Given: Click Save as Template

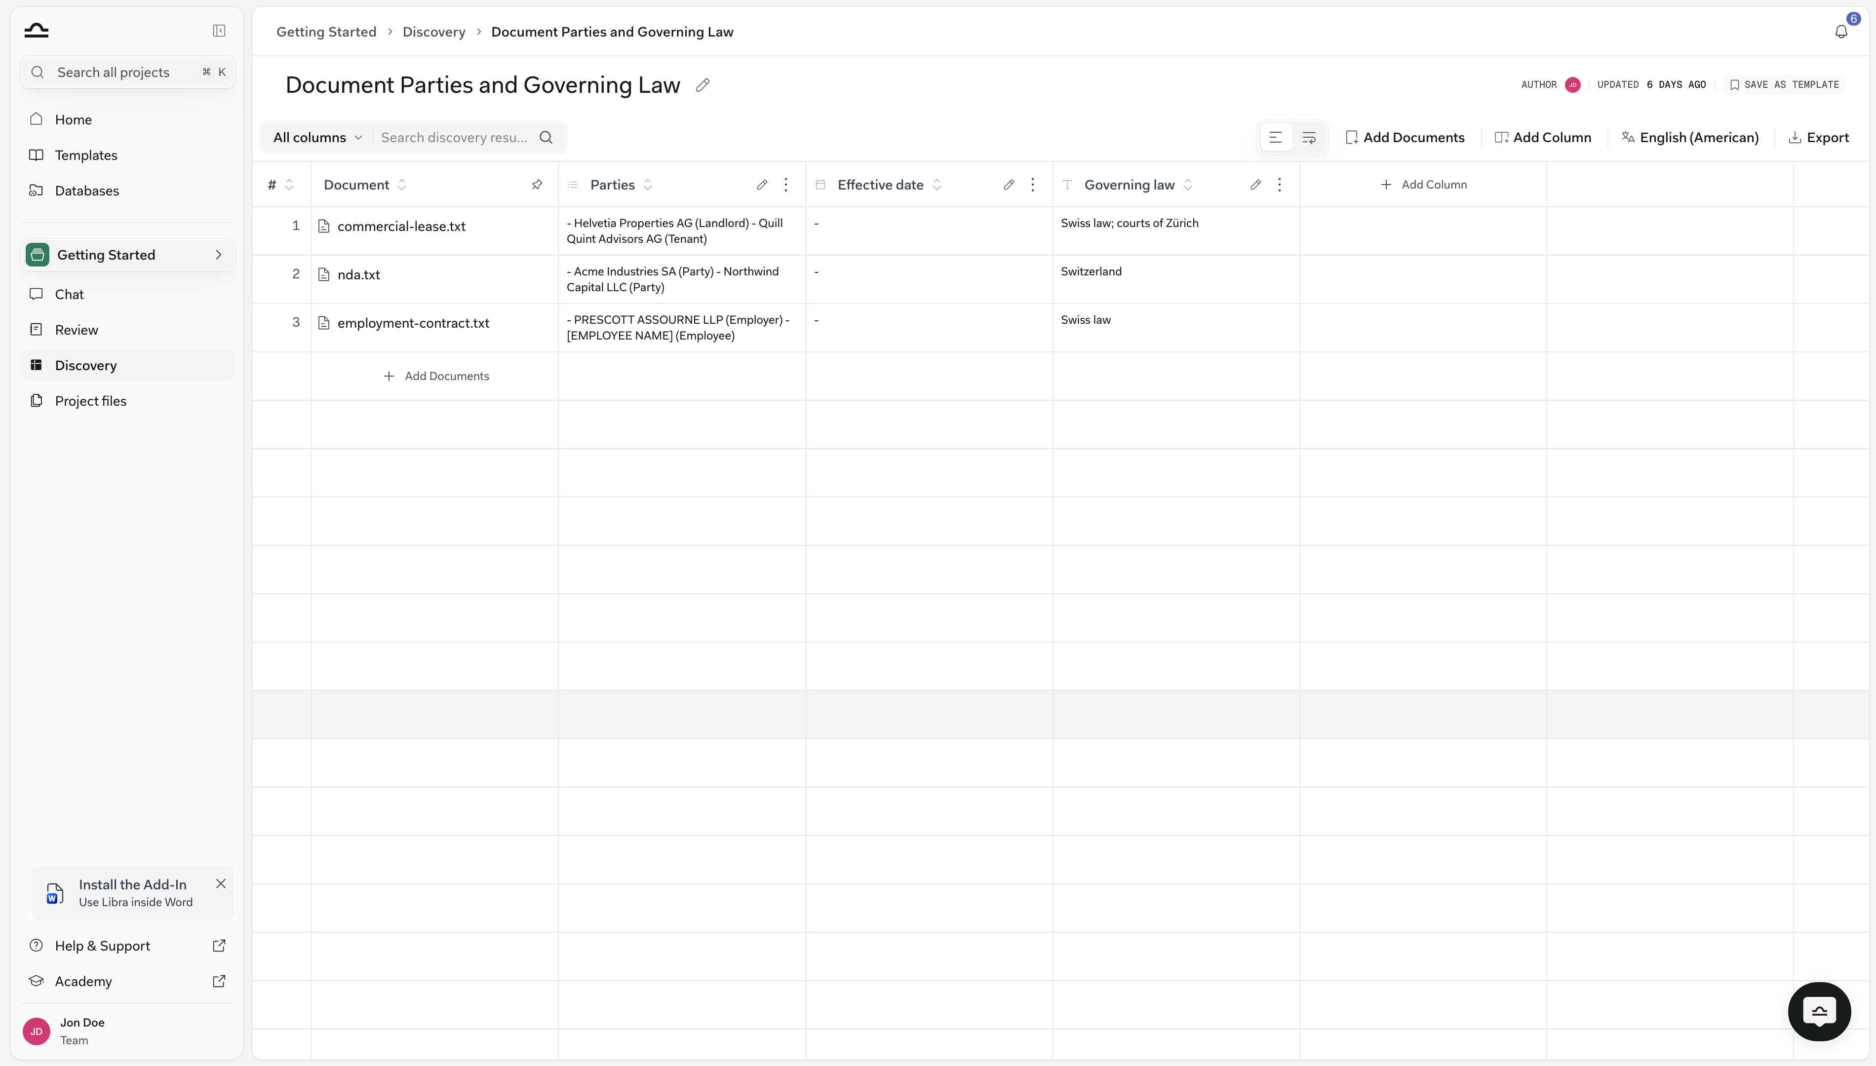Looking at the screenshot, I should point(1784,85).
